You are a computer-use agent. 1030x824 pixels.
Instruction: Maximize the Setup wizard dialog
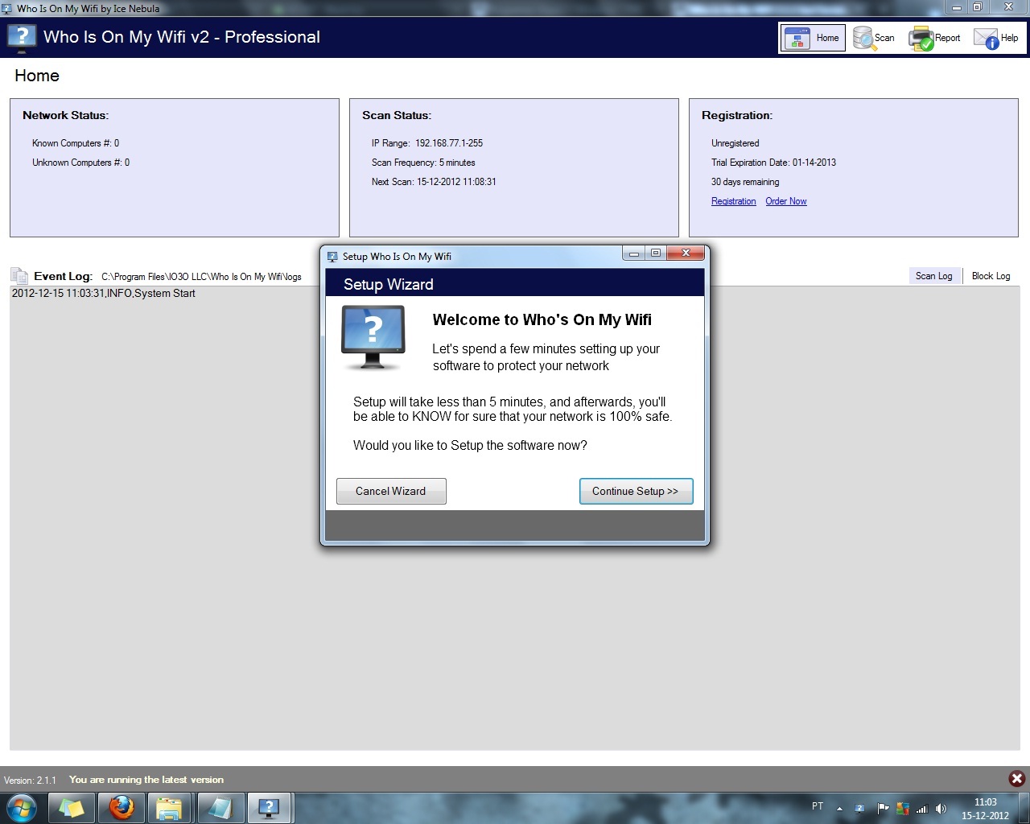(x=656, y=253)
